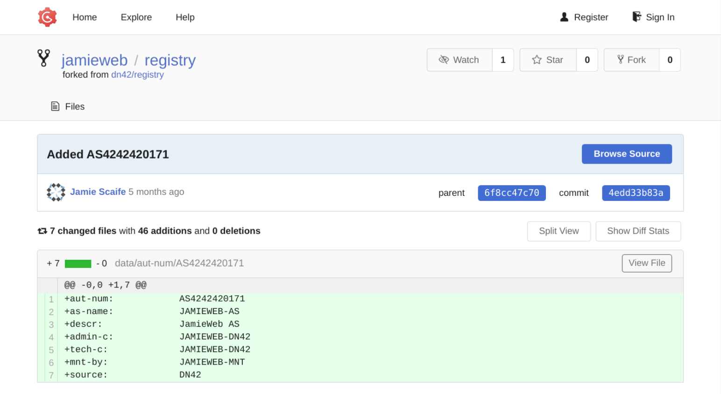The height and width of the screenshot is (394, 721).
Task: Click the Files document icon
Action: [55, 107]
